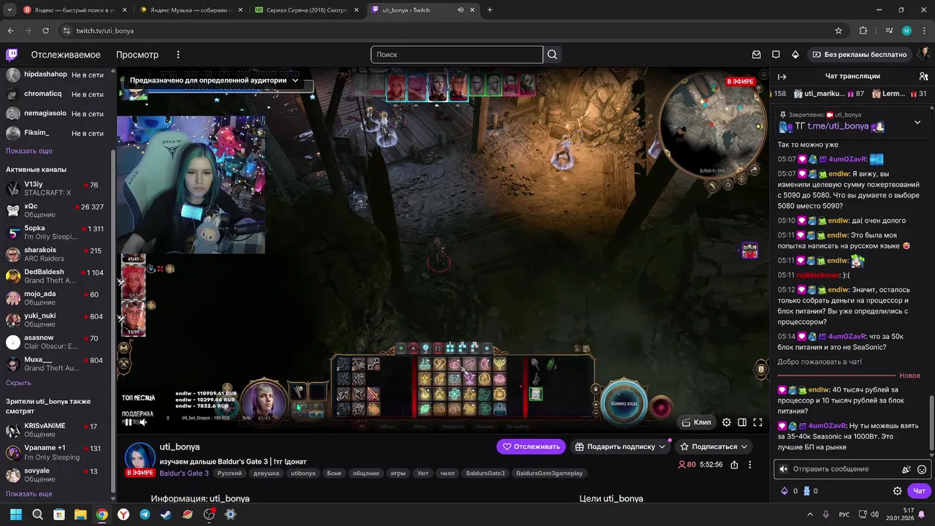Bookmark this page with the star icon

point(839,31)
